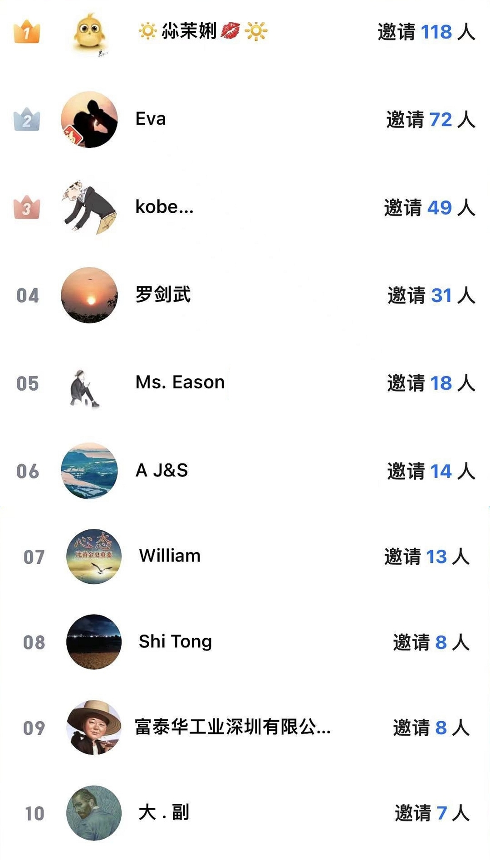
Task: Click the bronze third-place crown badge
Action: tap(27, 207)
